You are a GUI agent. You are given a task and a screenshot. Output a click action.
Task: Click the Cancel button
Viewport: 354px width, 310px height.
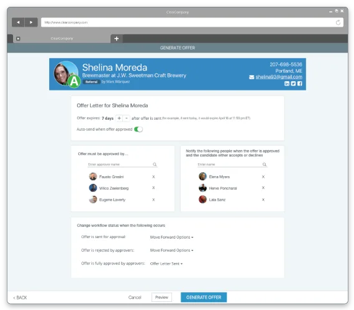(135, 298)
